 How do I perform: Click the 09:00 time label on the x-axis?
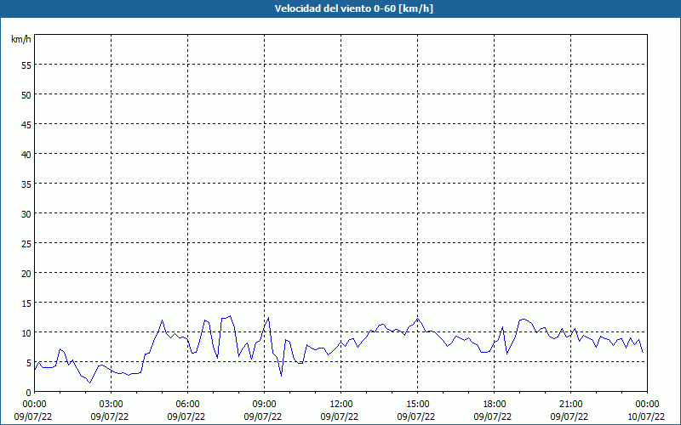tap(264, 405)
